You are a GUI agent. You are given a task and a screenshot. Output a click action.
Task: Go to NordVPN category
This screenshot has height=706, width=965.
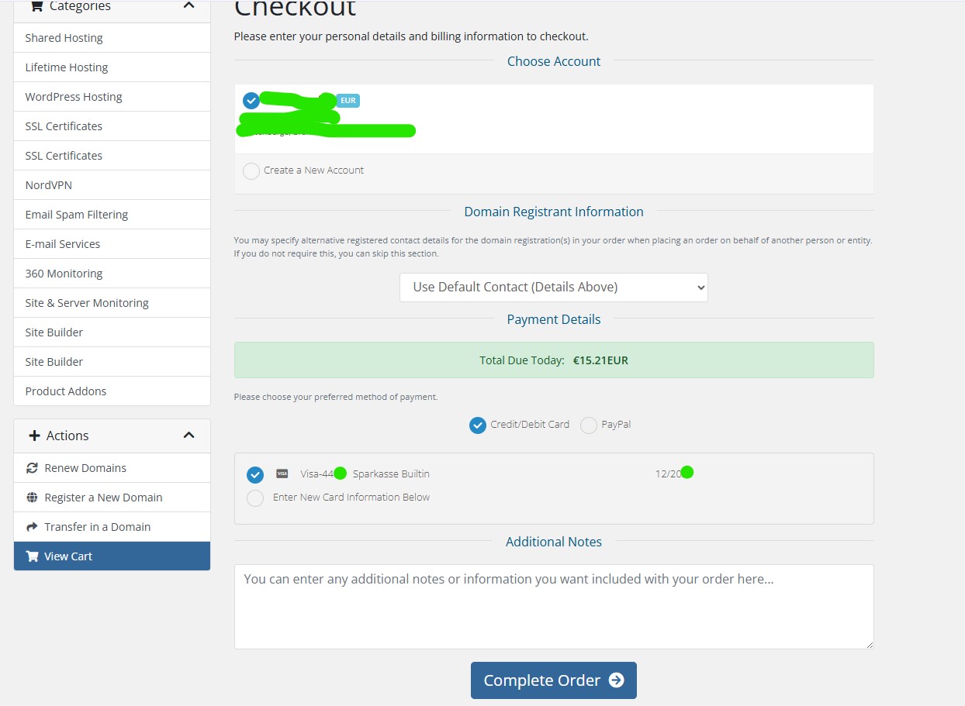point(48,185)
